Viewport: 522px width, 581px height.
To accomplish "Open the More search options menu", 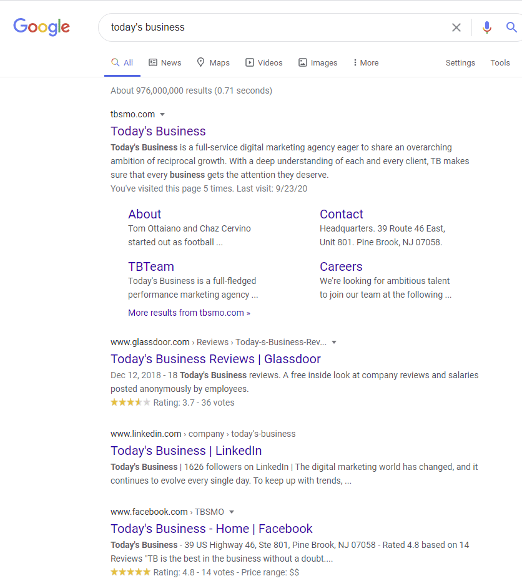I will (x=366, y=62).
